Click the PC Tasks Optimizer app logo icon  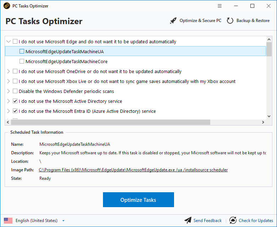tap(7, 6)
